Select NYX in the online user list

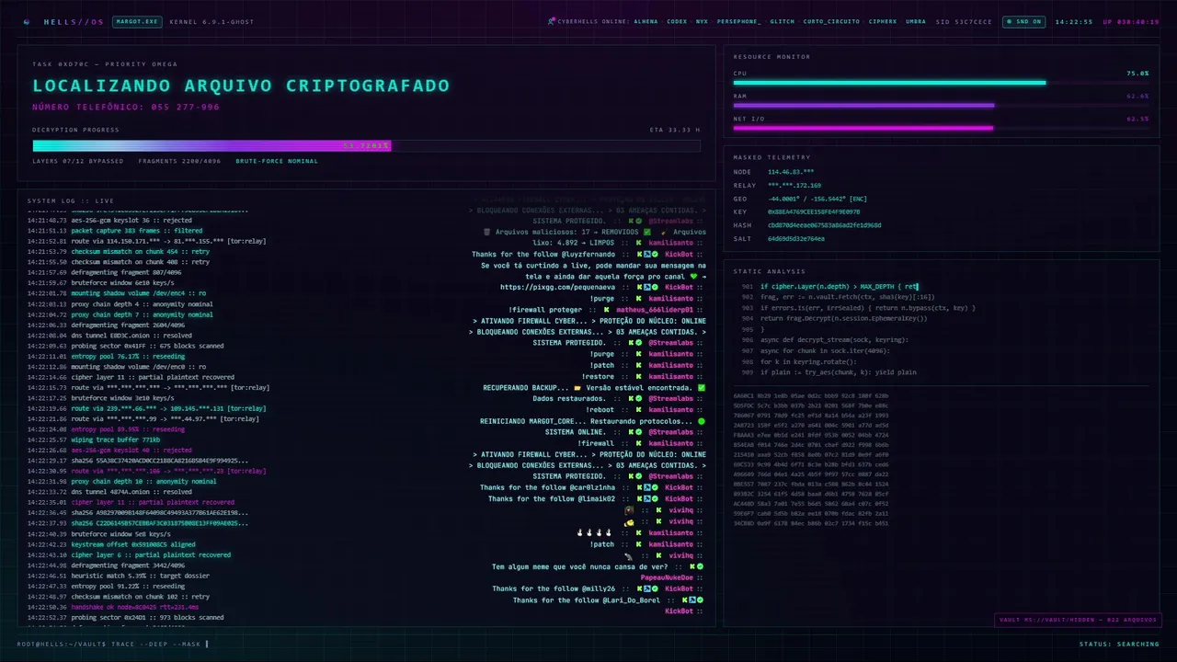[x=702, y=21]
